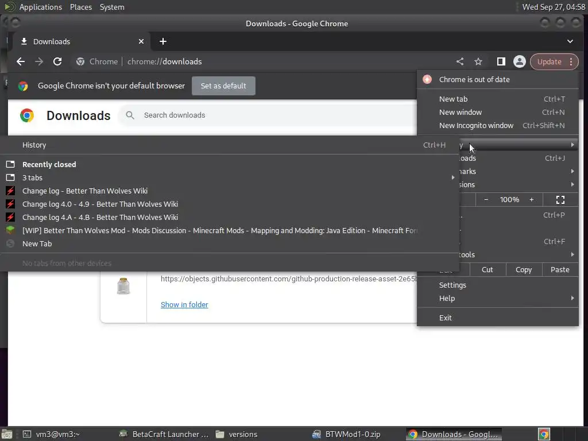588x441 pixels.
Task: Reopen the New Tab entry
Action: click(230, 243)
